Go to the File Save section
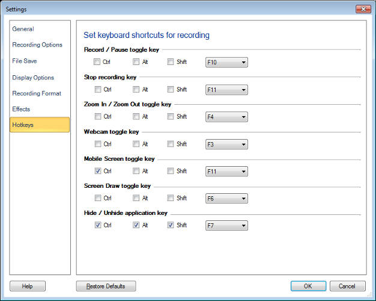376x301 pixels. 25,61
